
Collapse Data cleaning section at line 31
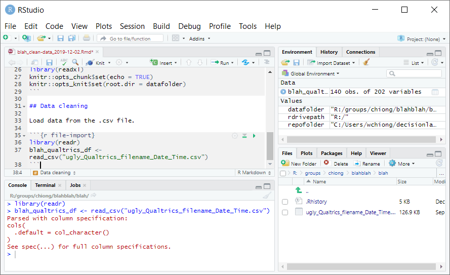(x=24, y=106)
